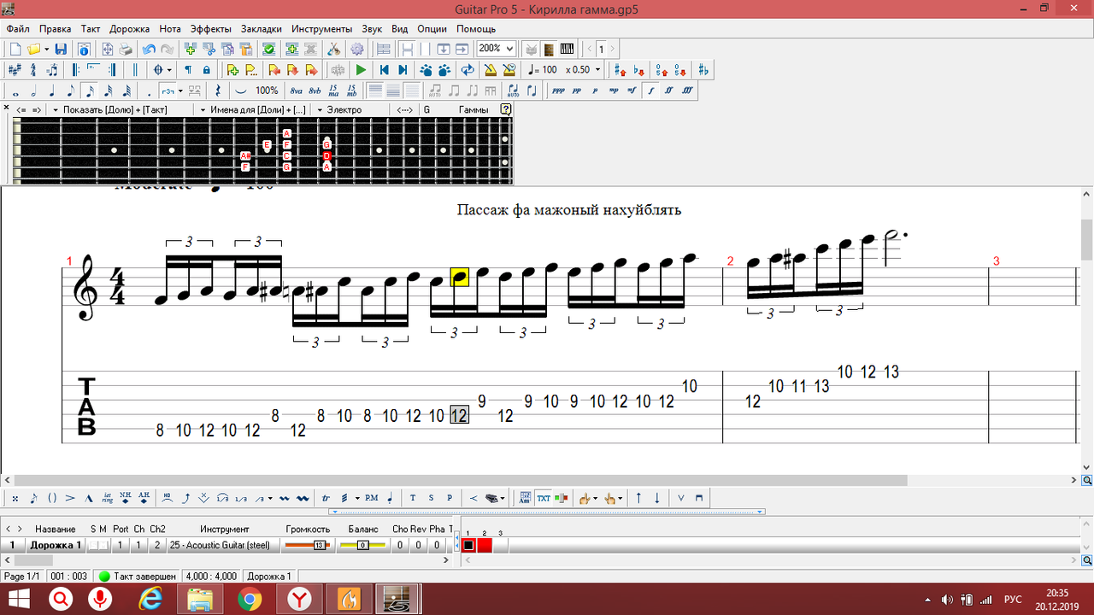Toggle the fretboard view icon
1094x615 pixels.
[549, 49]
